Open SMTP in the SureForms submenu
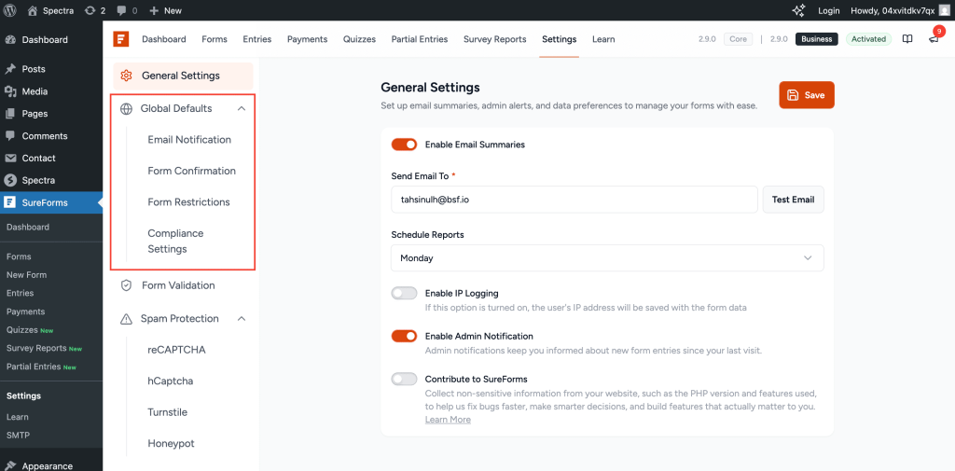This screenshot has height=471, width=955. (x=18, y=436)
